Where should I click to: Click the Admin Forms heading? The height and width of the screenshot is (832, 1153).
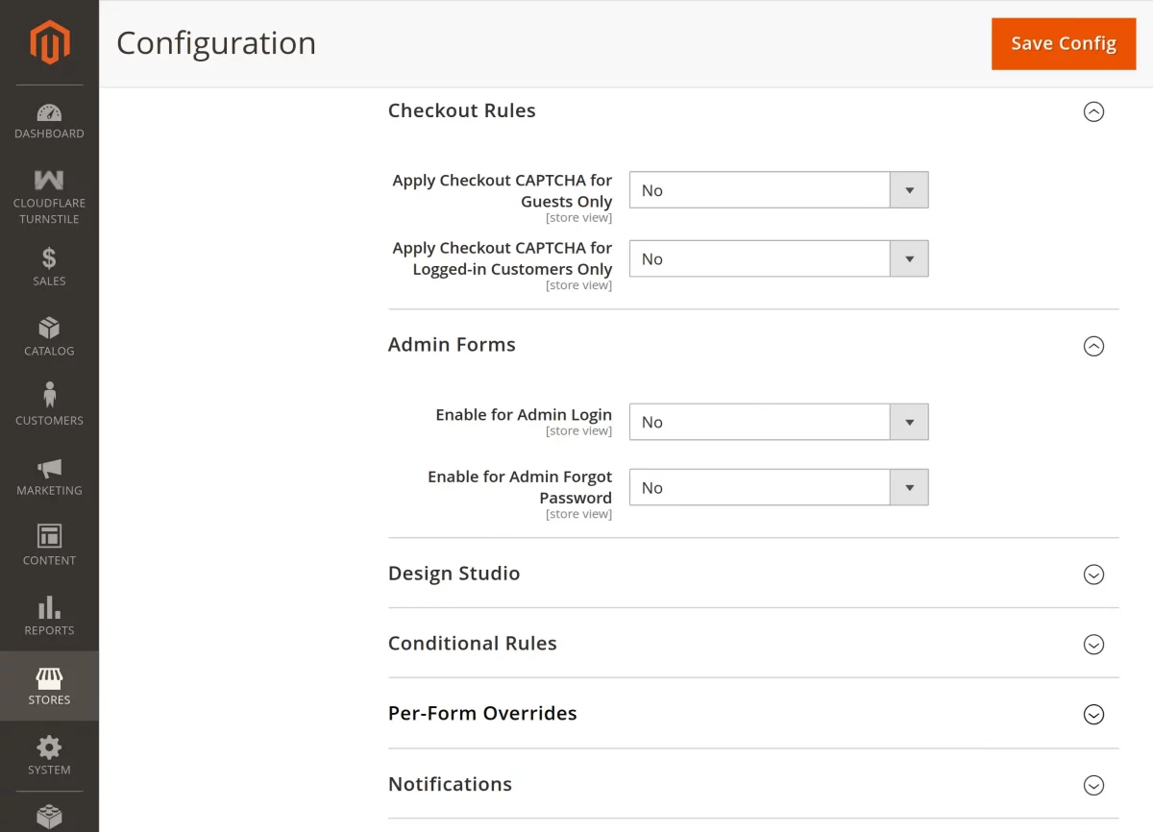[452, 345]
